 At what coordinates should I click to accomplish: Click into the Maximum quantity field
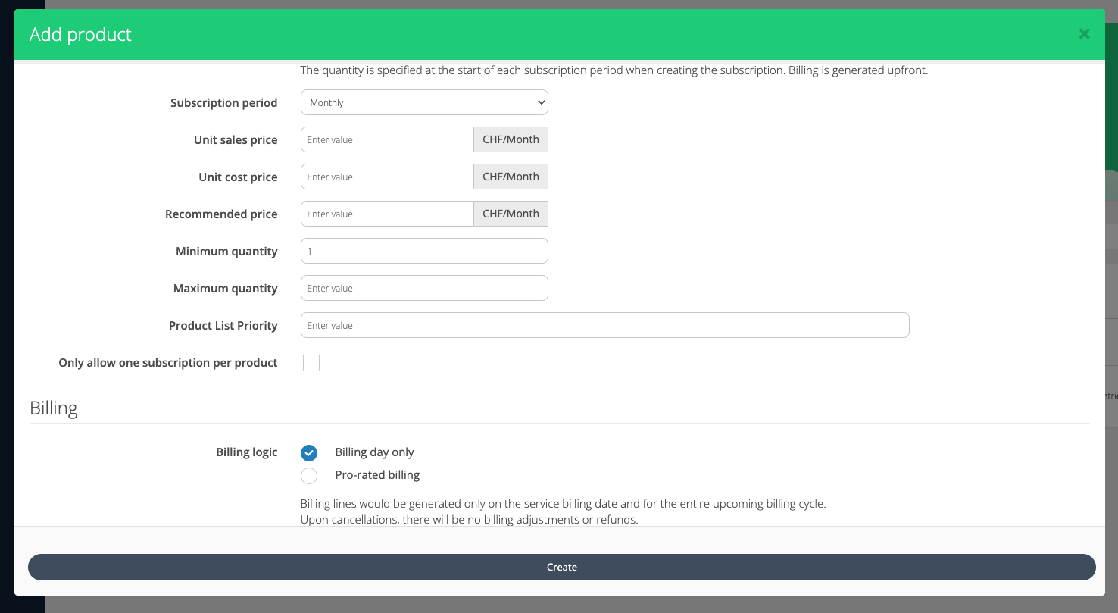click(424, 289)
